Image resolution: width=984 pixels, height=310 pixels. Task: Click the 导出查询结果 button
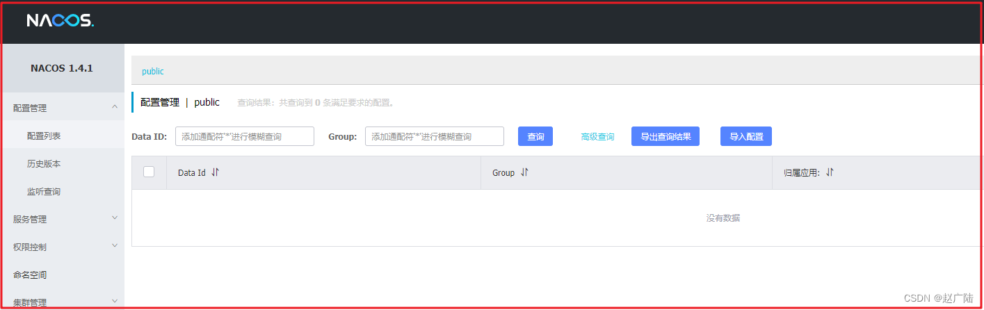(666, 136)
